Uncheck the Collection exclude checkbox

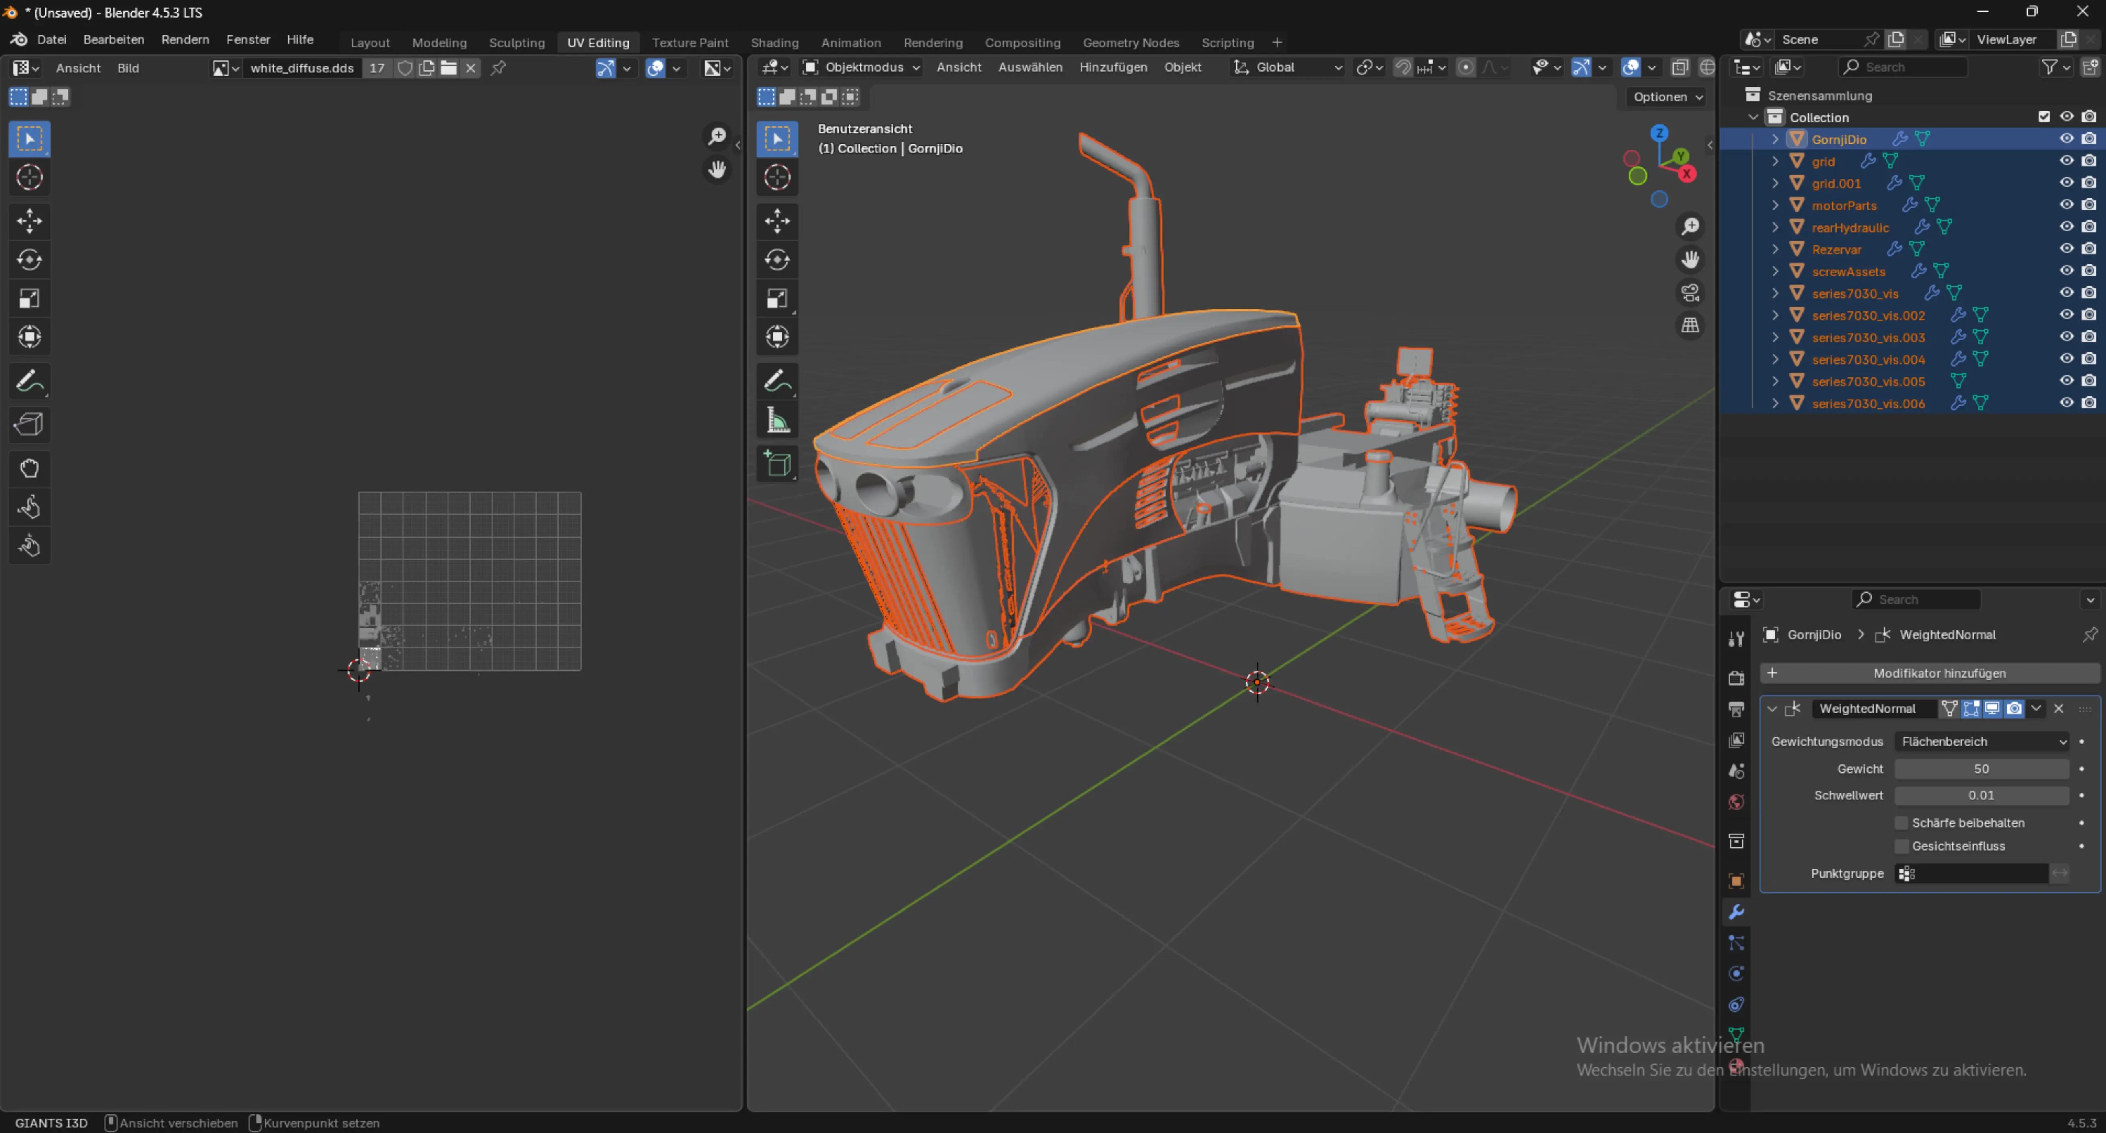(2044, 117)
